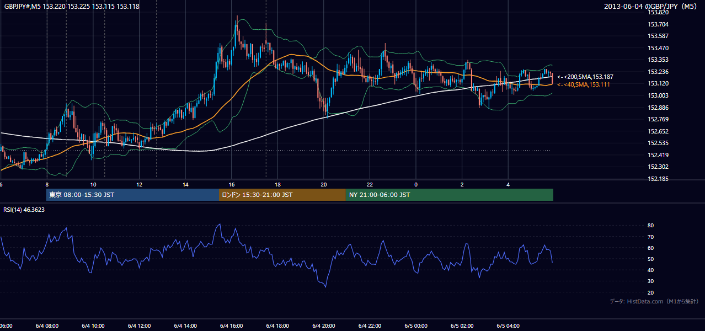Click RSI level 40 on the axis
705x331 pixels.
click(650, 270)
